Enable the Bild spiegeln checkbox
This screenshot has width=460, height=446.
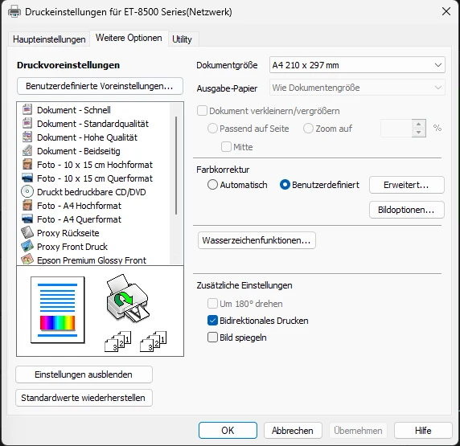212,338
